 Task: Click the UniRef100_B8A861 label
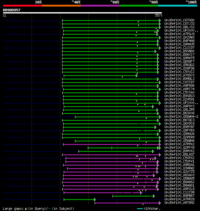(179, 186)
